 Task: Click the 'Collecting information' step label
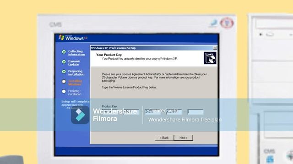[76, 53]
